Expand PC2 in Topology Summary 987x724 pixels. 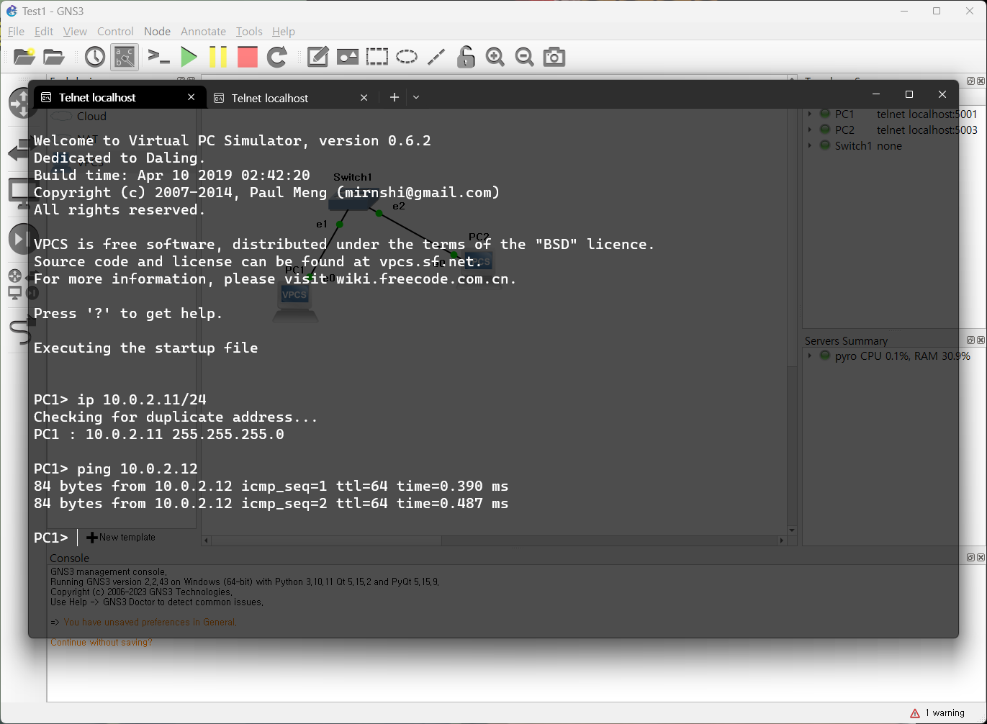(x=810, y=130)
